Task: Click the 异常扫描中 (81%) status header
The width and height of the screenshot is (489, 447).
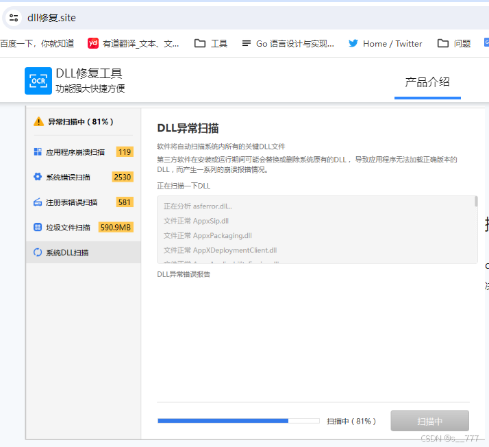Action: 80,122
